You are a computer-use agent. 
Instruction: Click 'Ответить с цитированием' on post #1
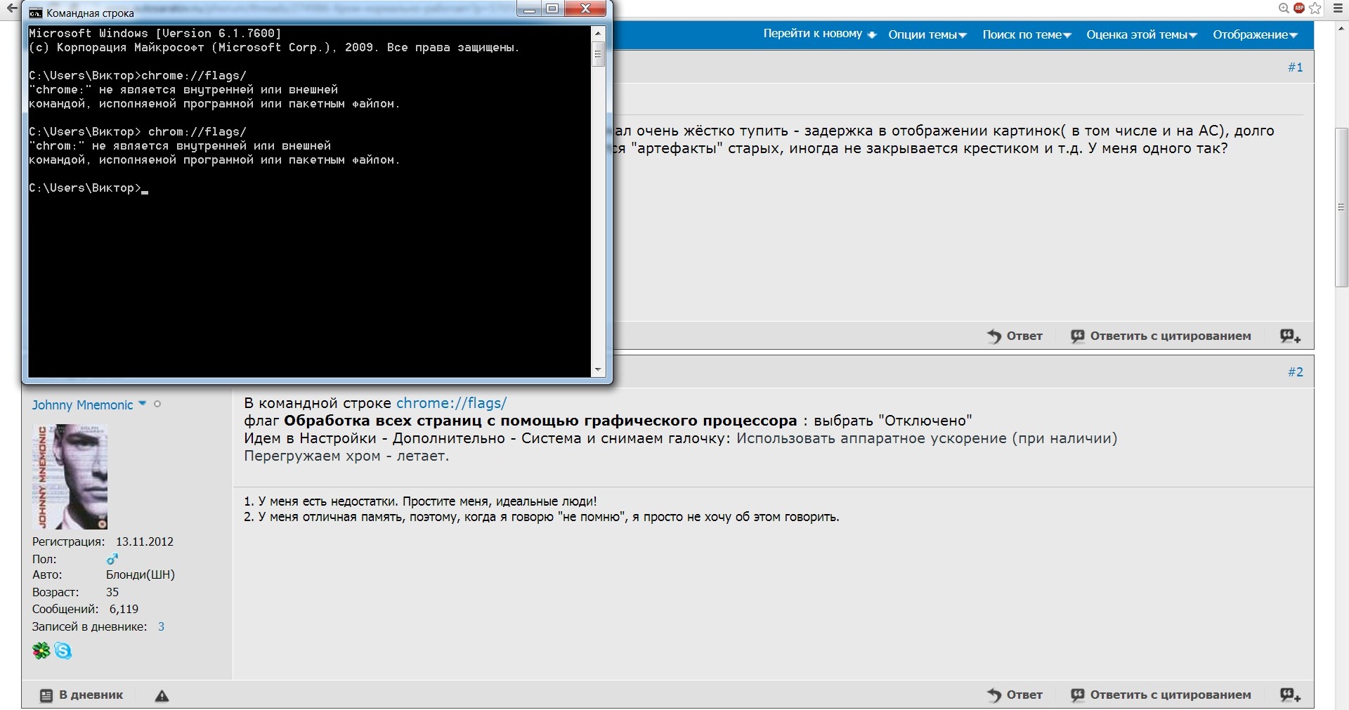tap(1161, 336)
